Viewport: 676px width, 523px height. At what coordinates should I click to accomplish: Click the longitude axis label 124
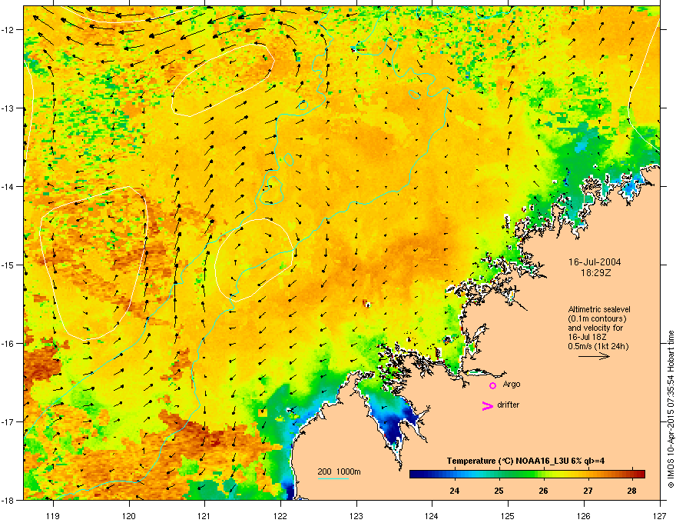(432, 515)
